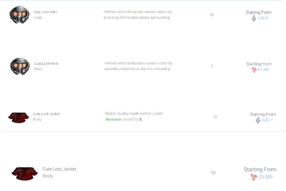286x191 pixels.
Task: Click the Ethereum icon beside 0.0011
Action: (258, 120)
